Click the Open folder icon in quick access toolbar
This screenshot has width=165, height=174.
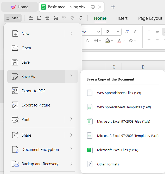31,18
